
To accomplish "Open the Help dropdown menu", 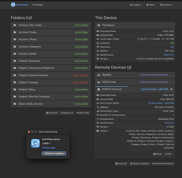I will pos(151,5).
